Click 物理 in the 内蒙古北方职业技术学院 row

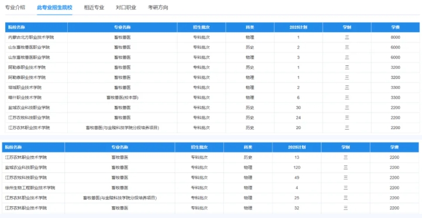coord(250,37)
